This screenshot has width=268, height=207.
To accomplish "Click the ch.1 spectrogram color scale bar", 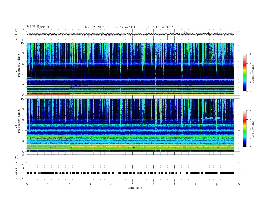I will [245, 73].
